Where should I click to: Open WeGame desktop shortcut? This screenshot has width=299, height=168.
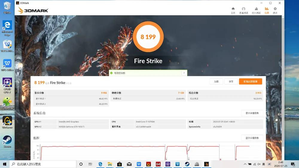point(7,122)
